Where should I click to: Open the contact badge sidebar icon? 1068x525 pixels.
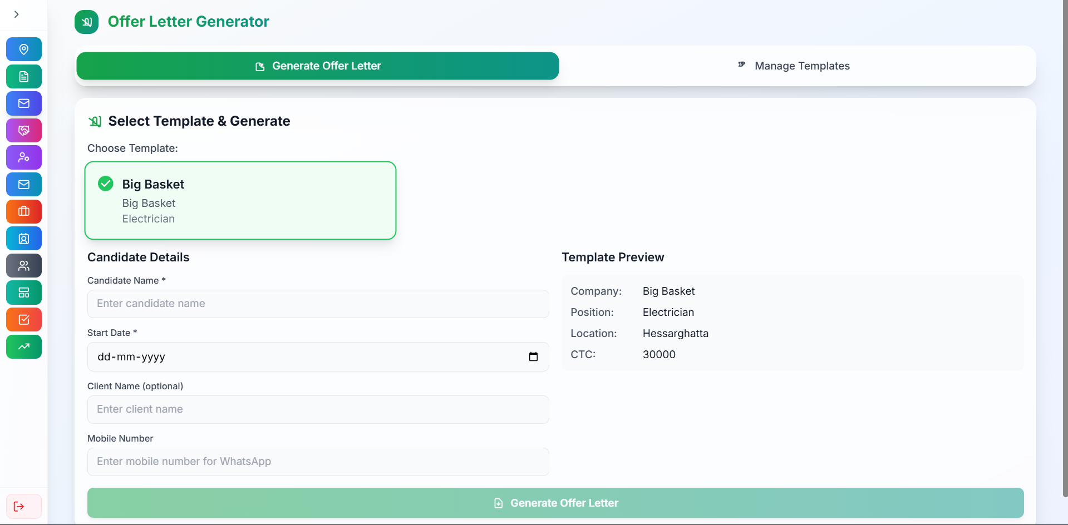[24, 239]
